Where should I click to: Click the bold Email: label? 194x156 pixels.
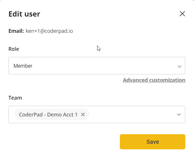16,31
